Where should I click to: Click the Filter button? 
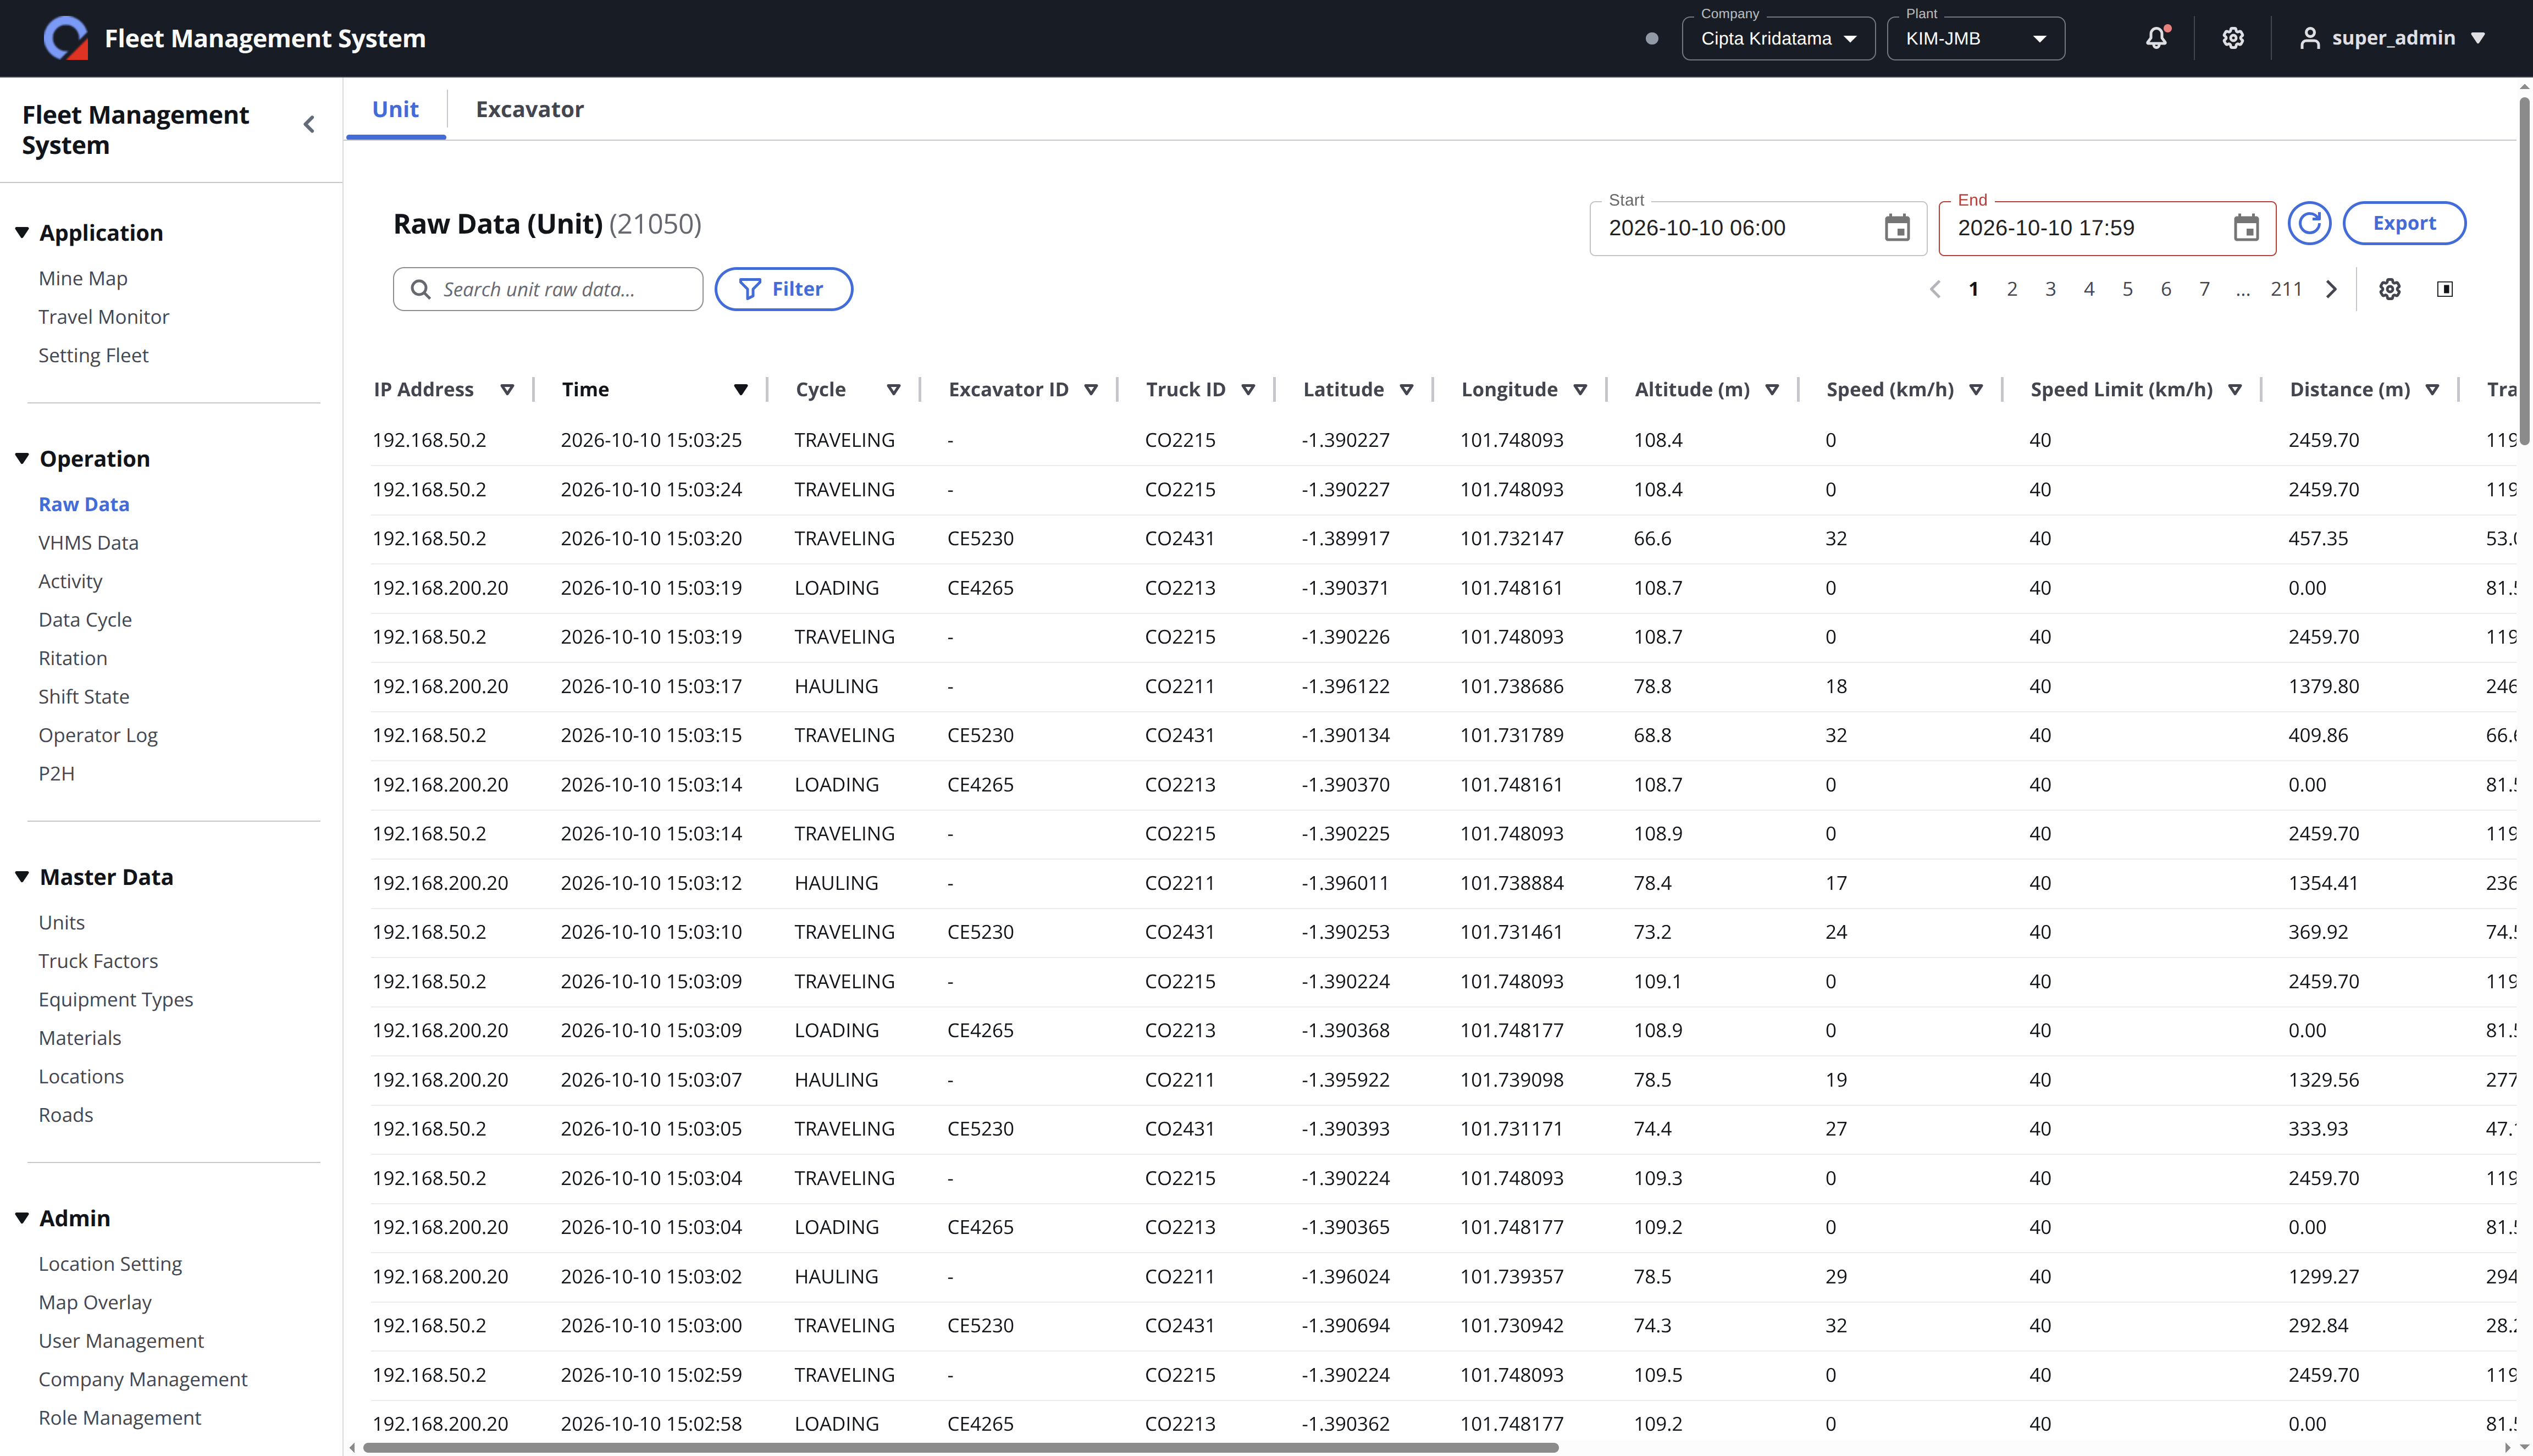pyautogui.click(x=783, y=289)
